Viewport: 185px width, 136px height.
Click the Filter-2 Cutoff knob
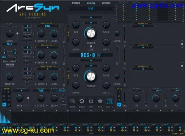tap(91, 76)
